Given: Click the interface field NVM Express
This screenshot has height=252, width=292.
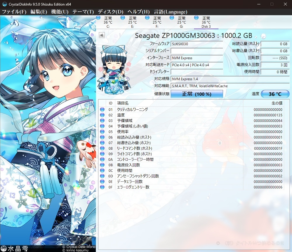Looking at the screenshot, I should 197,58.
